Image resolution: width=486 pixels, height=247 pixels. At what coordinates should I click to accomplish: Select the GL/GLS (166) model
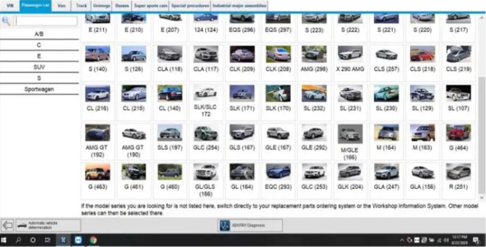[x=206, y=181]
